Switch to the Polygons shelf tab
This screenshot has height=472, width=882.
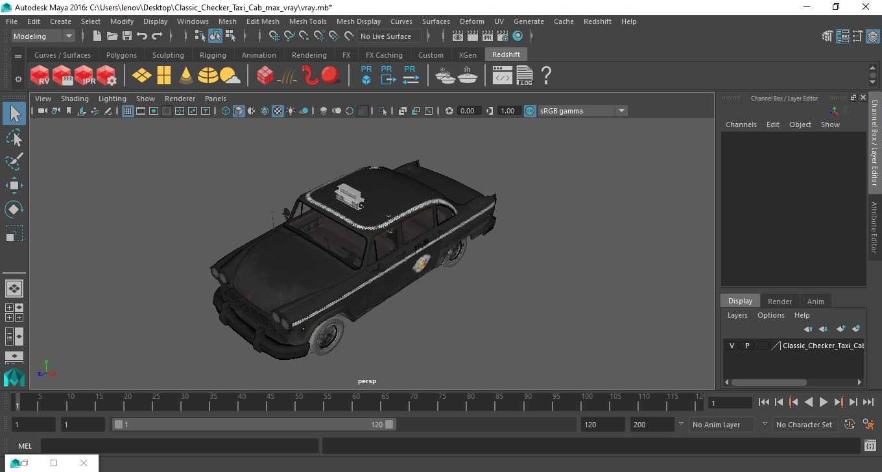pyautogui.click(x=121, y=55)
